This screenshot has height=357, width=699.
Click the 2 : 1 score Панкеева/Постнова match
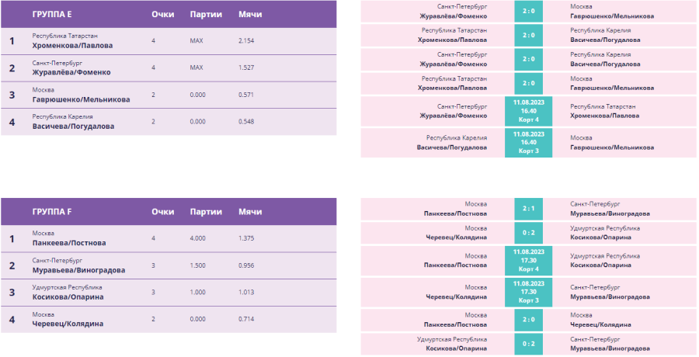528,209
